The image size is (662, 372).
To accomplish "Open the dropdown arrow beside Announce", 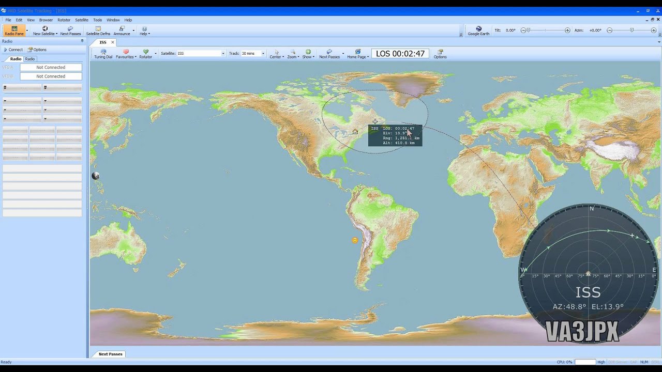I will pos(133,30).
